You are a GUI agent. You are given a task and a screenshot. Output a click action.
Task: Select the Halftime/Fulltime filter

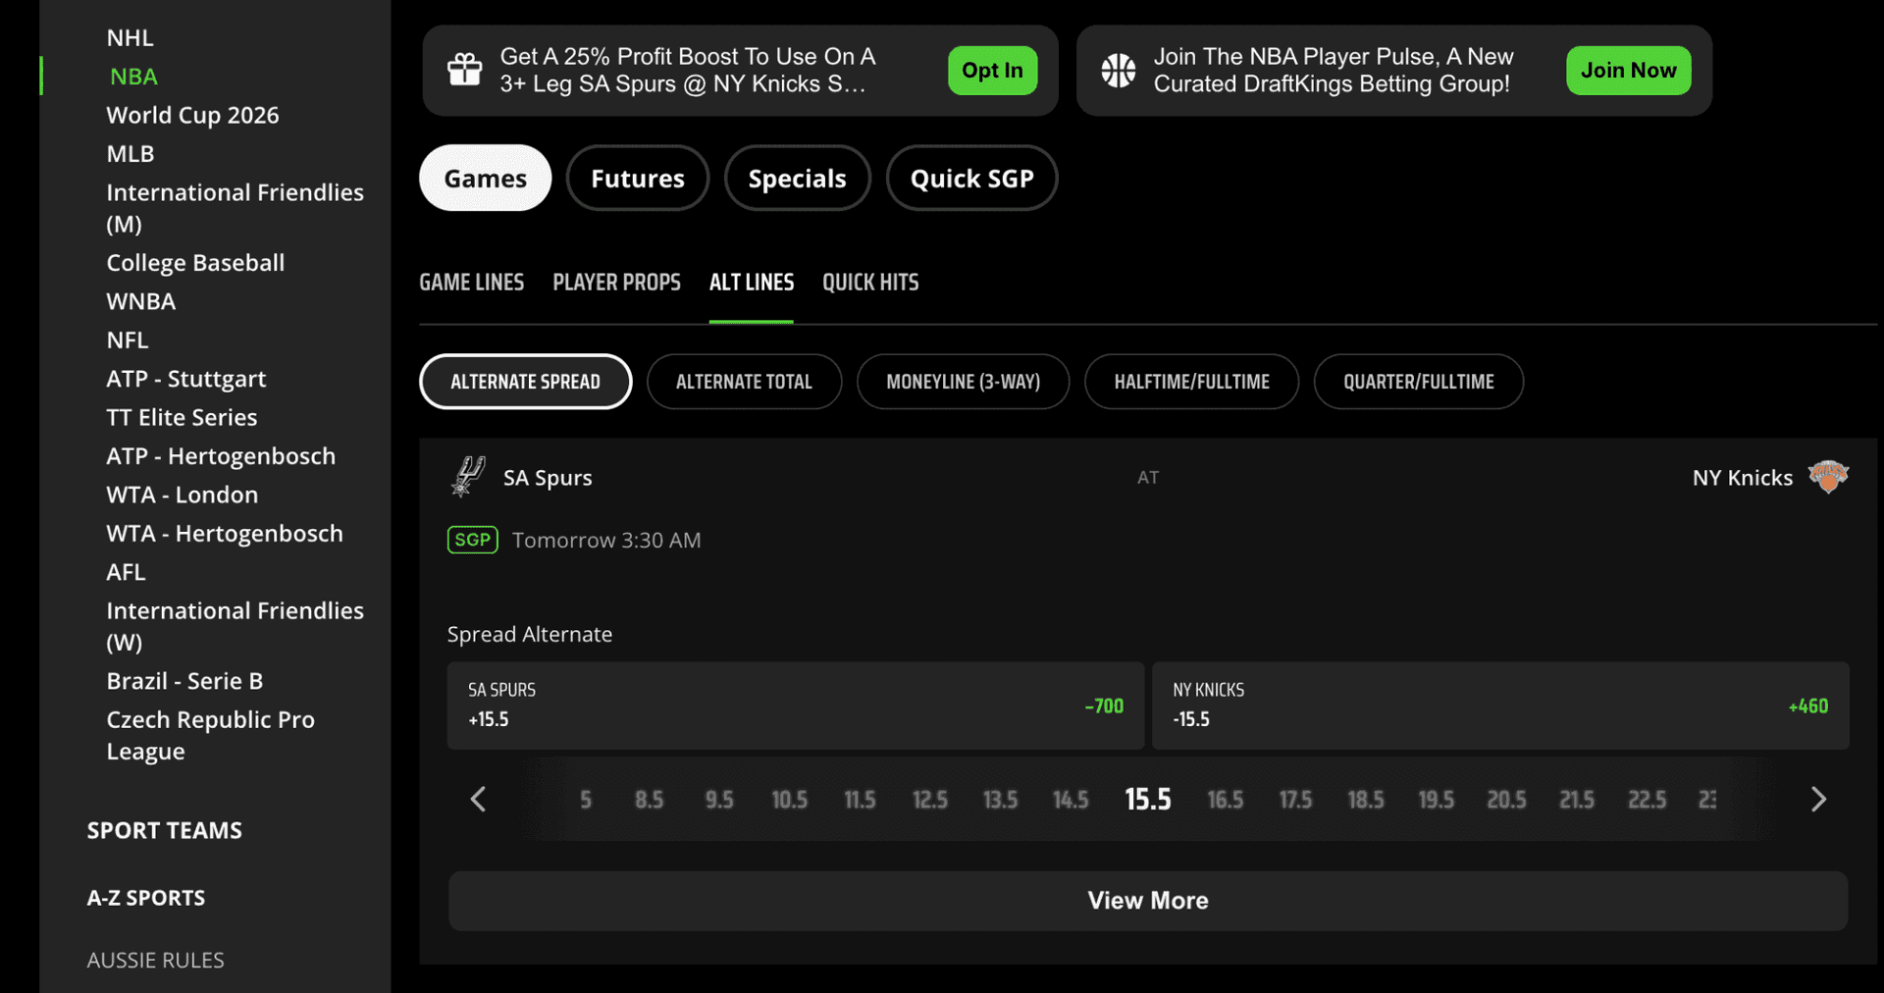(1191, 382)
